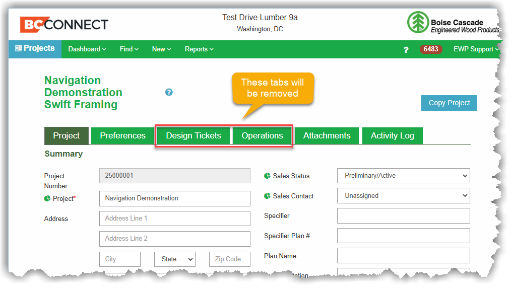514x290 pixels.
Task: Click the pie icon beside Project label
Action: [47, 198]
